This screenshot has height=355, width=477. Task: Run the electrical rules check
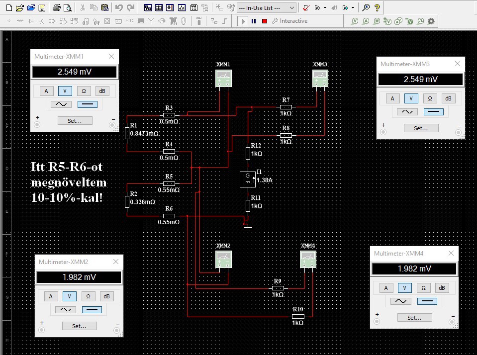(306, 8)
